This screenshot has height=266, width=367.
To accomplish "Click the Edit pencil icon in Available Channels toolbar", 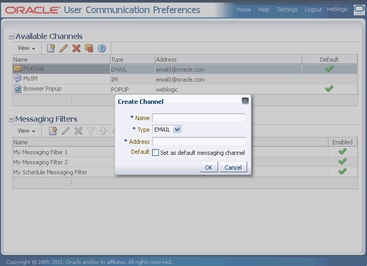I will click(63, 48).
